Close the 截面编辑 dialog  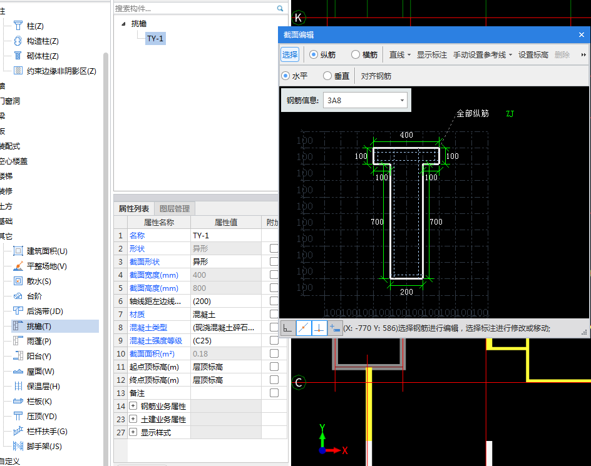[582, 34]
